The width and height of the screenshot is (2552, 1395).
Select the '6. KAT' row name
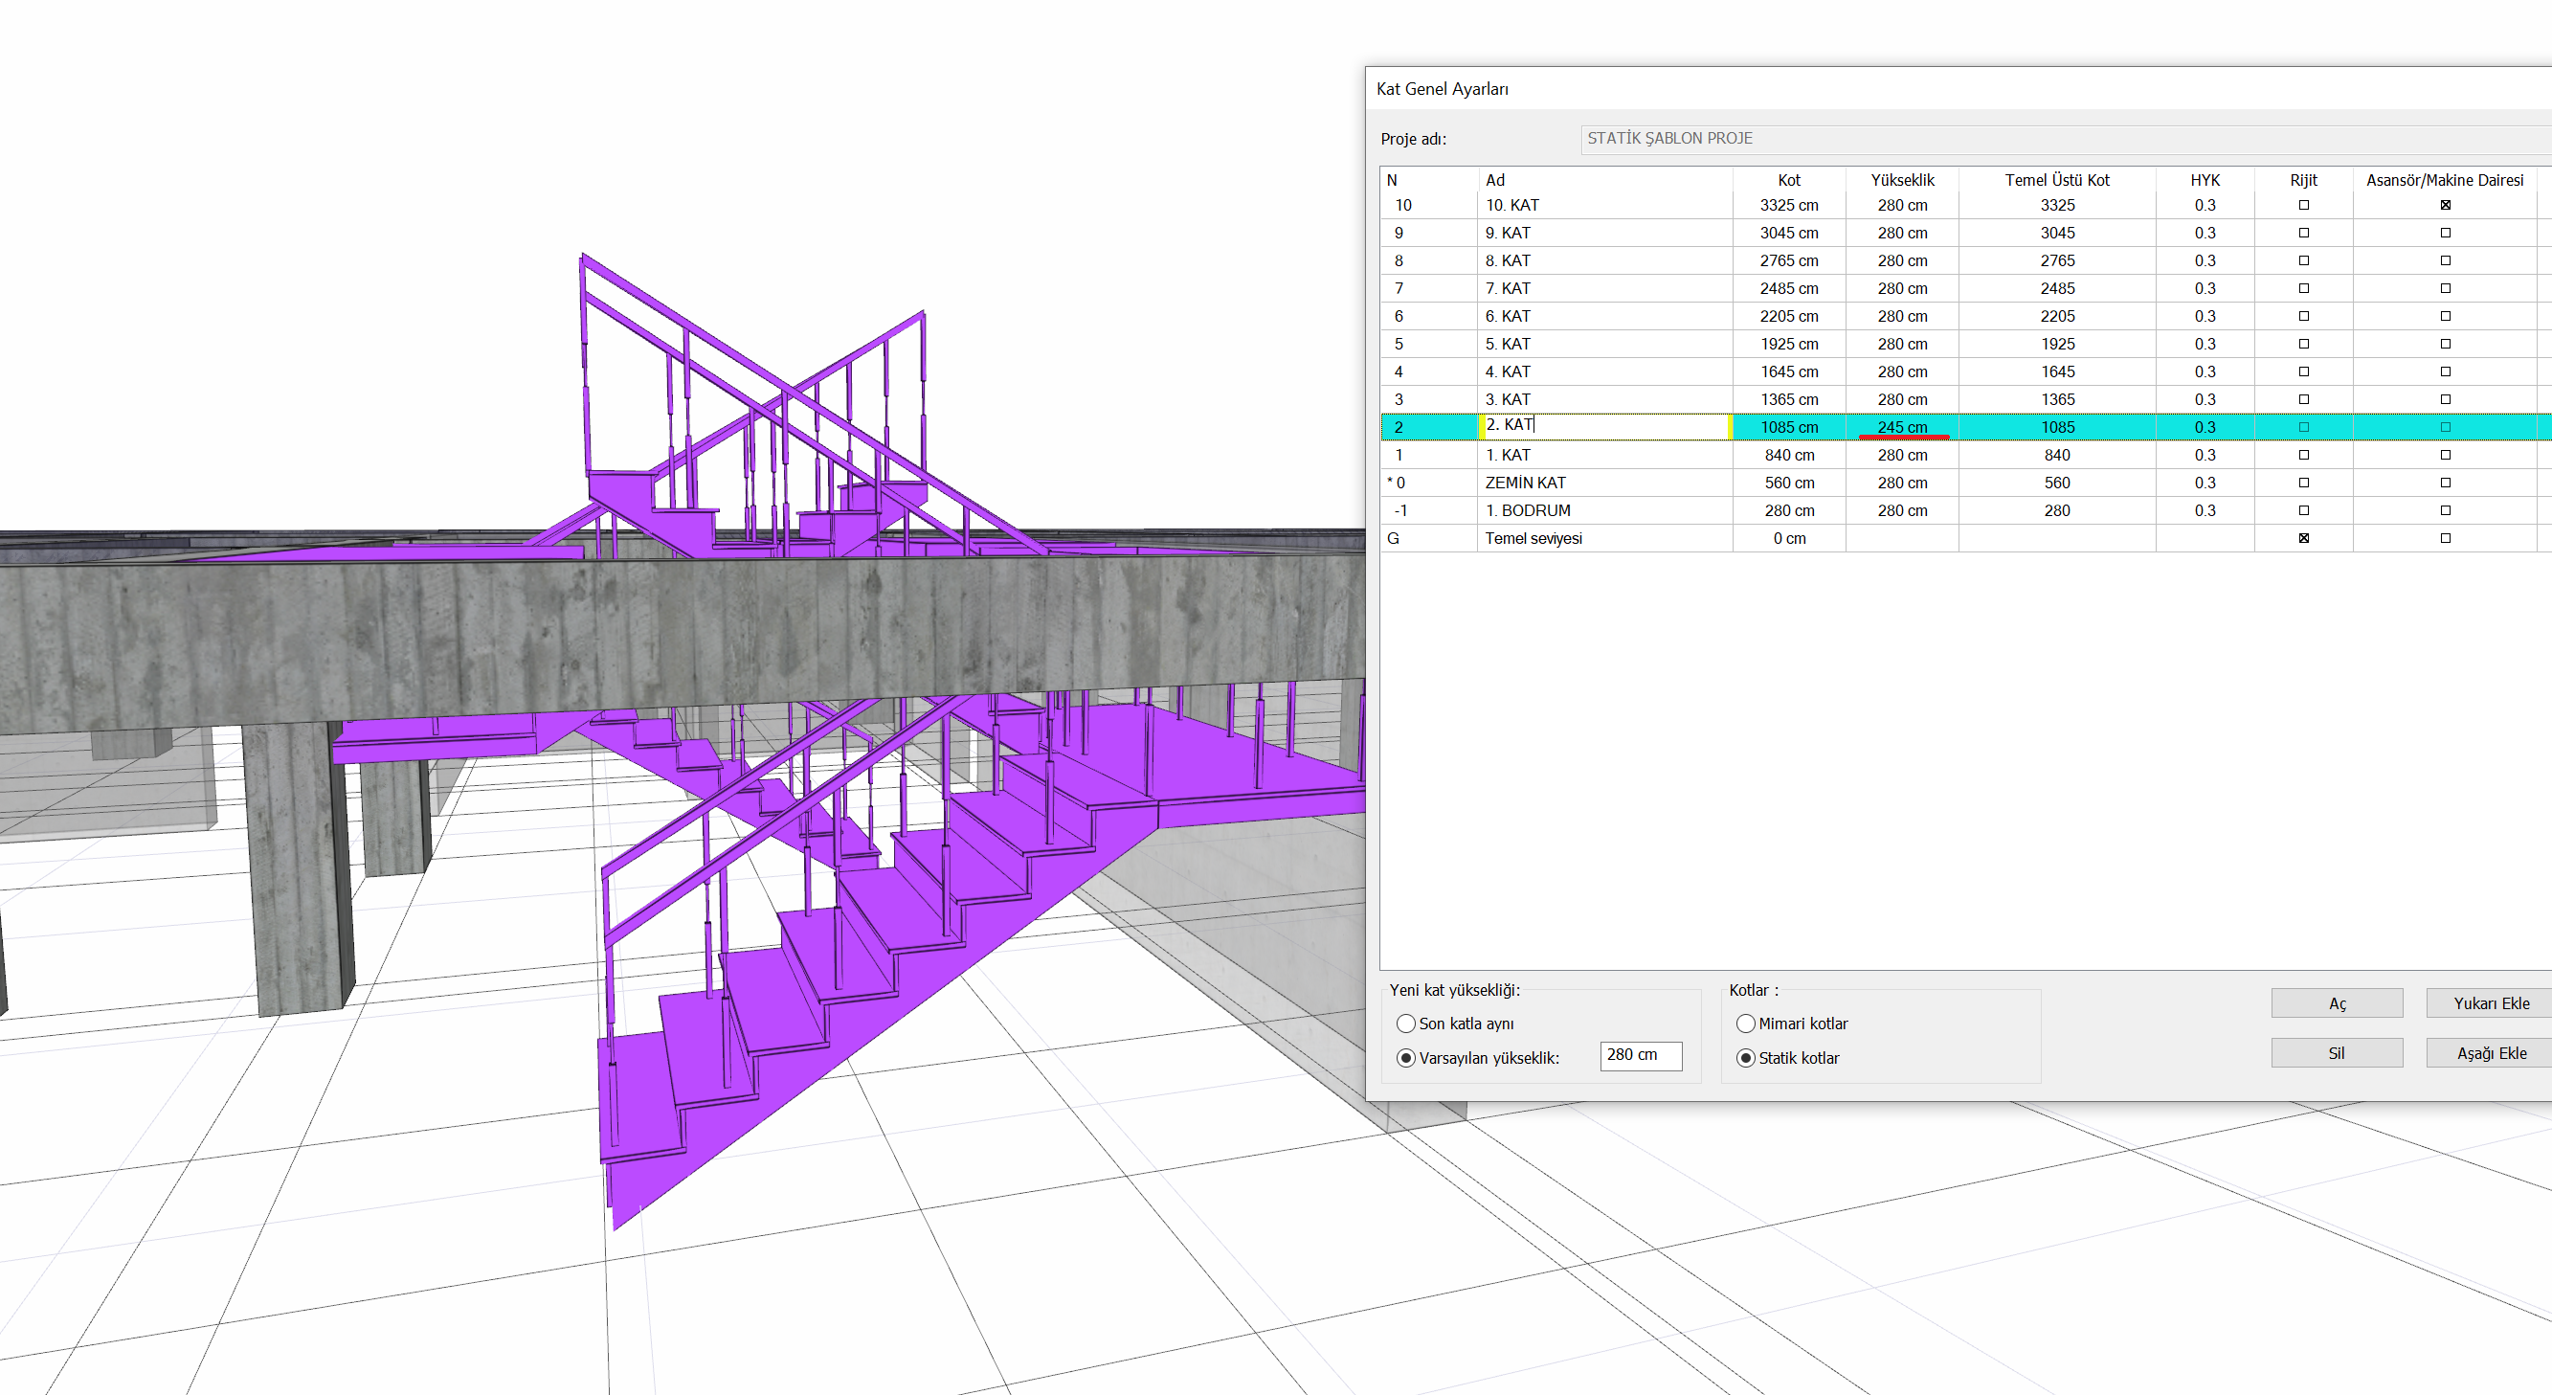click(1507, 316)
